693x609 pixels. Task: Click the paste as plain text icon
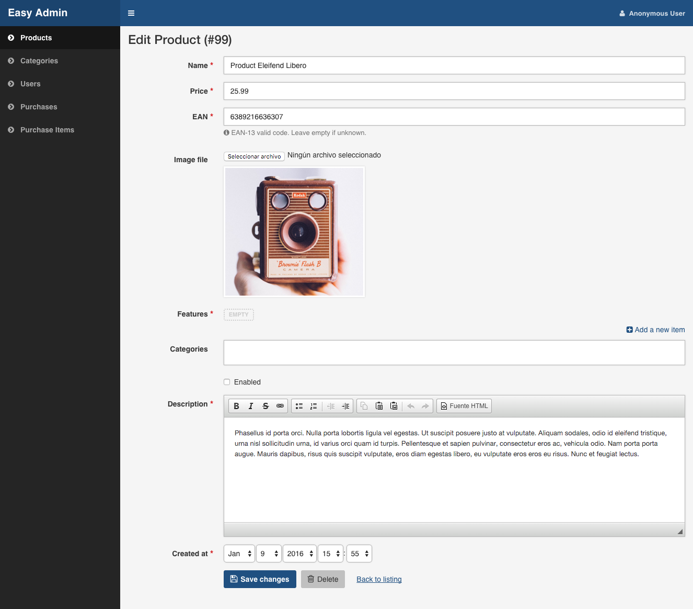pos(379,406)
